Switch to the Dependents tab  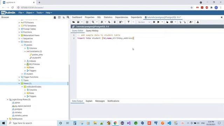click(x=136, y=17)
